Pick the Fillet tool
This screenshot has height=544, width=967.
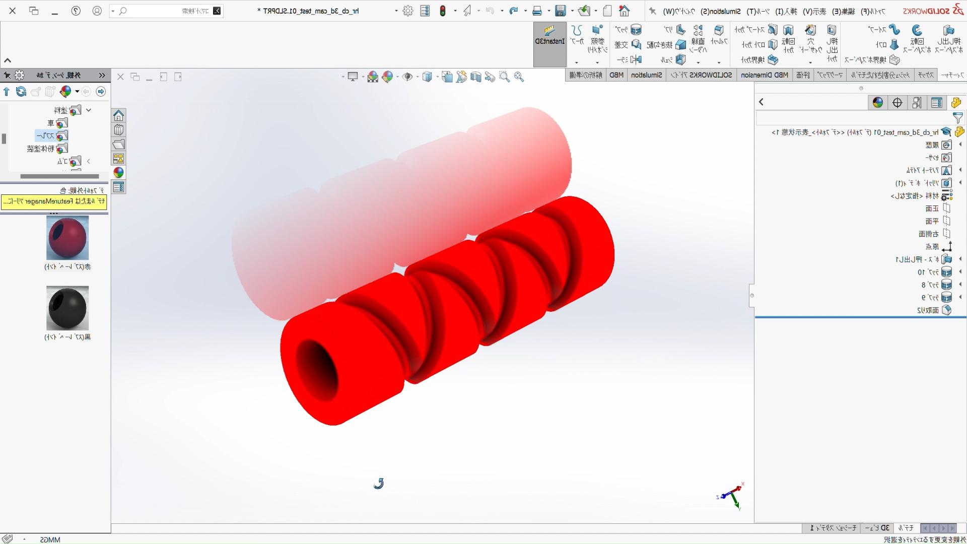pos(719,35)
